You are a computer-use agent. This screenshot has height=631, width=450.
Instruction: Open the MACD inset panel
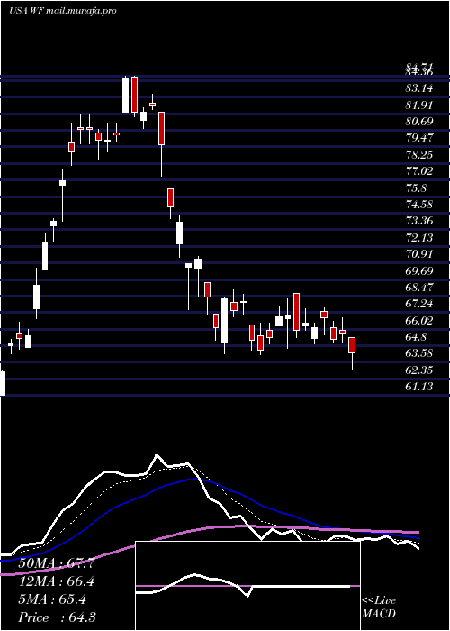[x=247, y=586]
